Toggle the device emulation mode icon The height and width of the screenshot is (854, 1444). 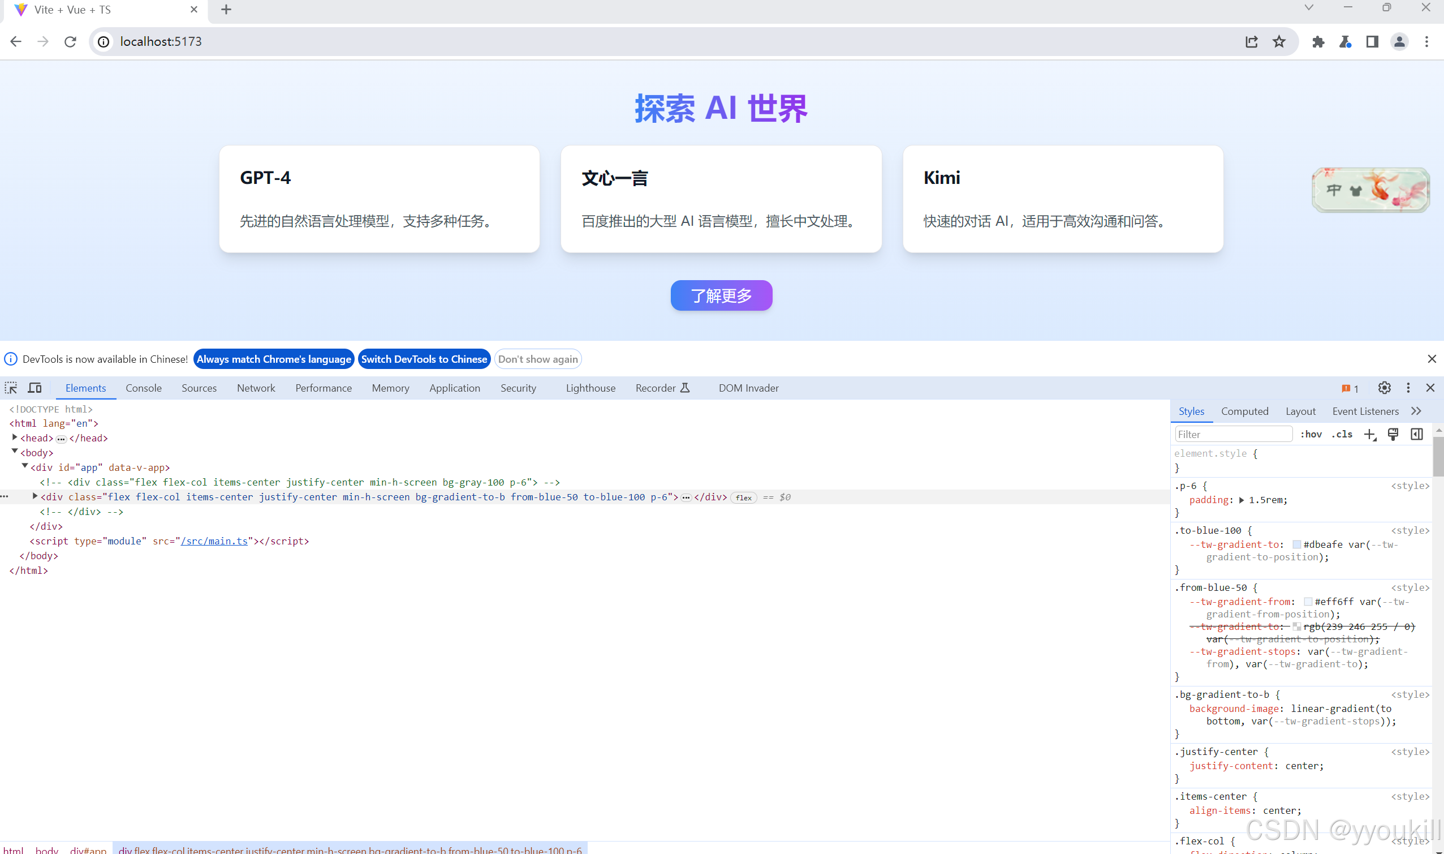pyautogui.click(x=35, y=388)
